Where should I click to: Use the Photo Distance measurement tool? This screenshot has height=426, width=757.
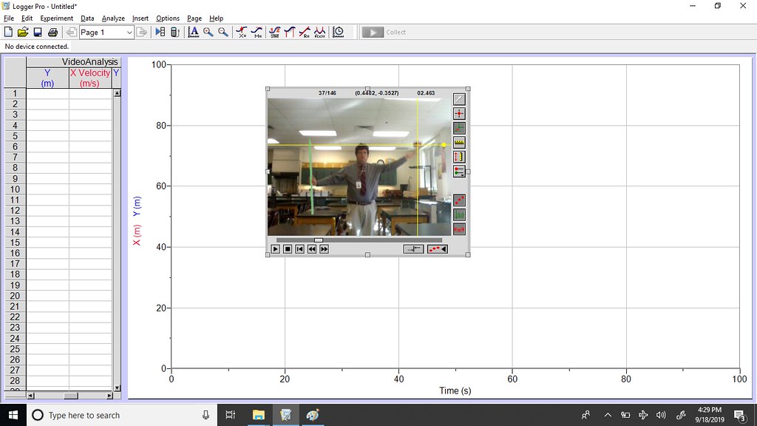459,157
